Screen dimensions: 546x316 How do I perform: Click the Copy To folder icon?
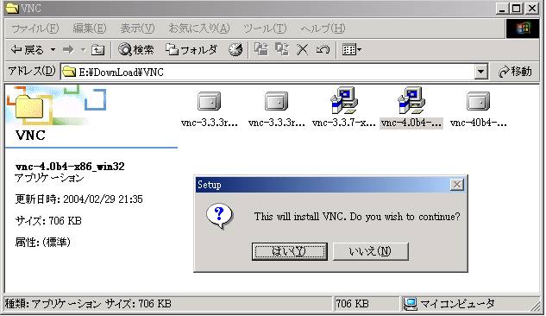tap(282, 49)
